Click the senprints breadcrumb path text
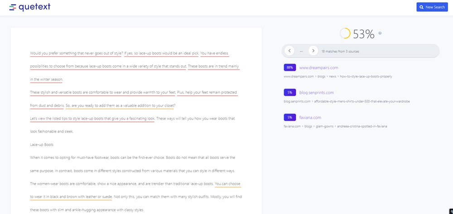453x214 pixels. point(347,102)
